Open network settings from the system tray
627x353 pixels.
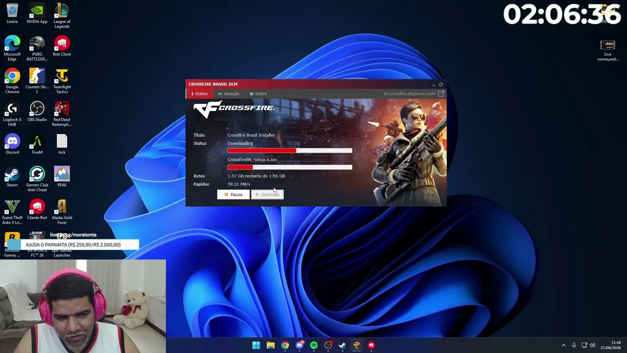(x=584, y=345)
